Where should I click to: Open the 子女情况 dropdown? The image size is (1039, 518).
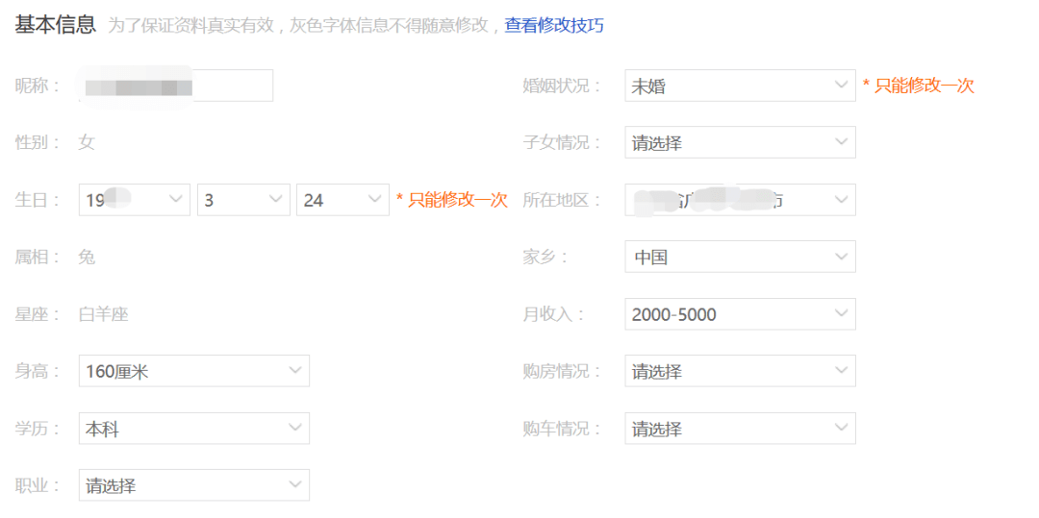(x=740, y=142)
